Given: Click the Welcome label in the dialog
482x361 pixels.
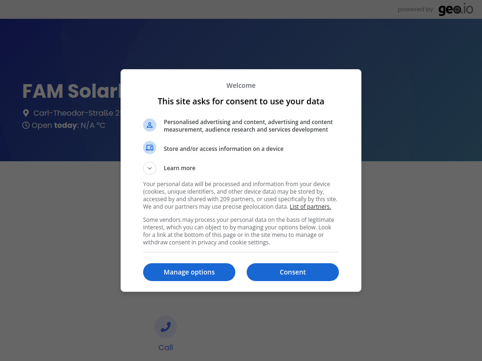Looking at the screenshot, I should (x=241, y=85).
